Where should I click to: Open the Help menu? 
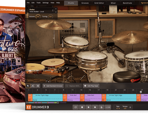click(x=58, y=3)
